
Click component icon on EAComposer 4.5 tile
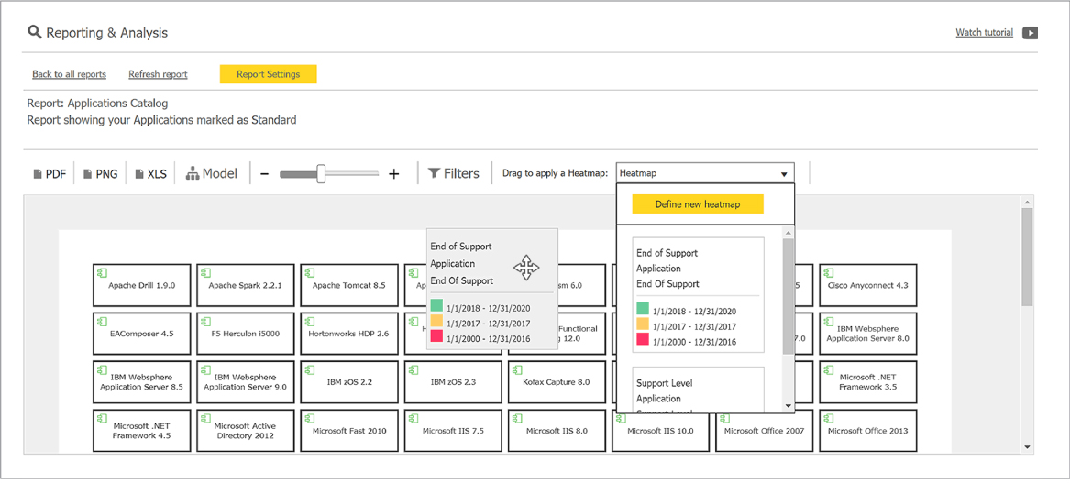pyautogui.click(x=100, y=321)
